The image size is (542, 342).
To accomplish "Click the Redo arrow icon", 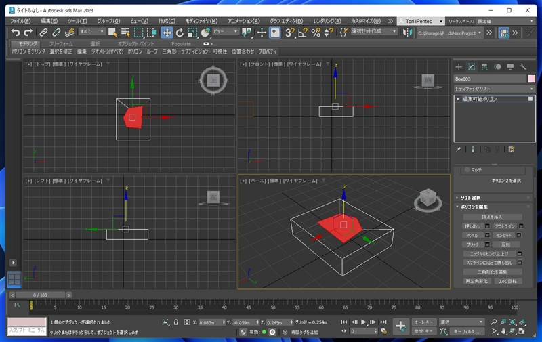I will click(x=28, y=33).
